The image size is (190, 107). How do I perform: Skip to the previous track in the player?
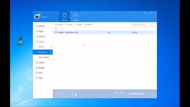click(x=58, y=94)
